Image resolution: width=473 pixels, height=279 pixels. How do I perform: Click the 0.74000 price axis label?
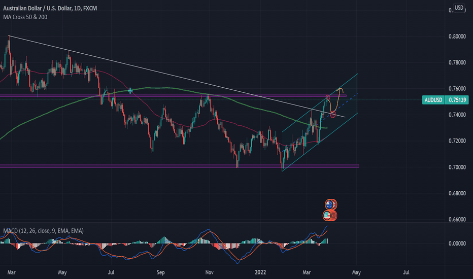click(457, 115)
